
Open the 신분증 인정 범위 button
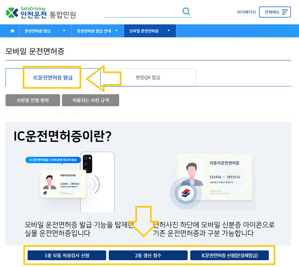32,100
